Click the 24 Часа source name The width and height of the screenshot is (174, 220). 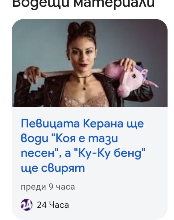pos(53,205)
